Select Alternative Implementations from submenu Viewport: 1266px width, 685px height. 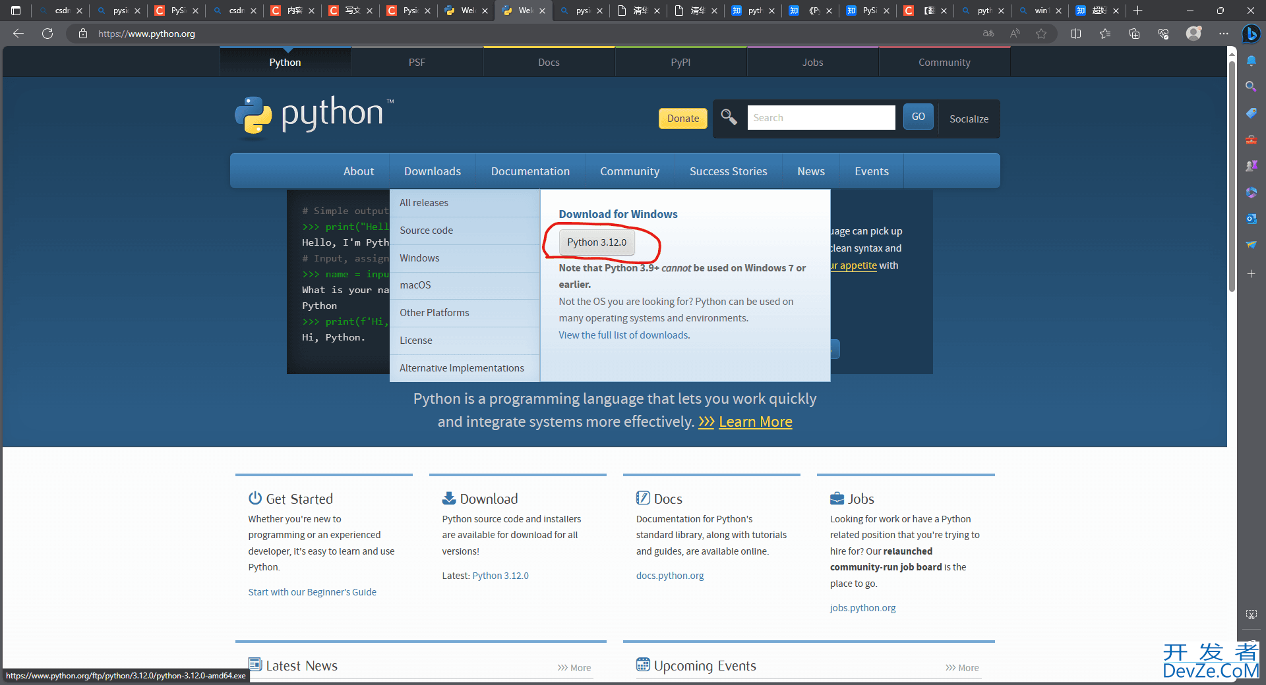pyautogui.click(x=465, y=368)
